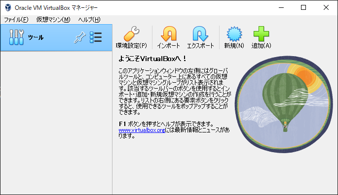The image size is (338, 195).
Task: Click the ようこそVirtualBoxへ! welcome heading
Action: click(152, 59)
